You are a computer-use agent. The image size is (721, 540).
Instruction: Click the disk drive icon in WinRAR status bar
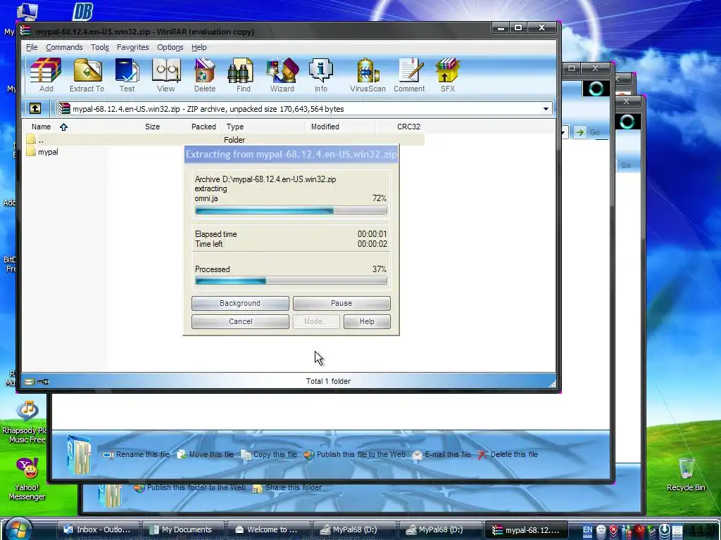click(x=30, y=381)
